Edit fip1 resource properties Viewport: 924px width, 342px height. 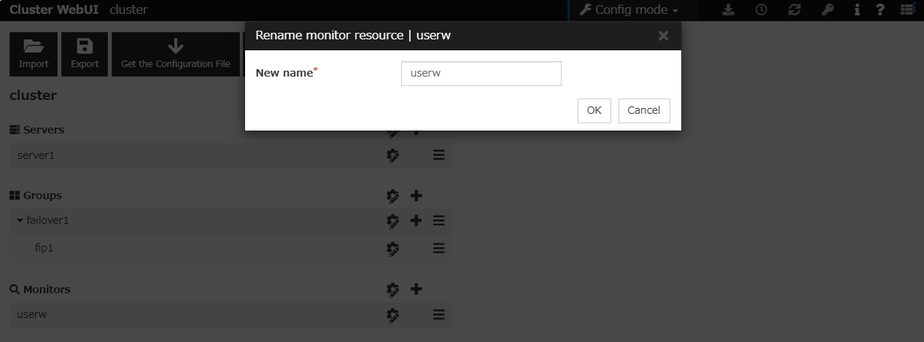(393, 248)
